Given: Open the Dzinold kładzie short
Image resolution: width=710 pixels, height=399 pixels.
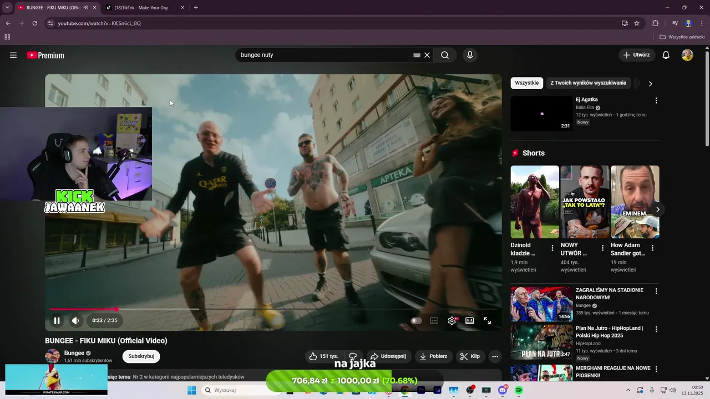Looking at the screenshot, I should click(535, 202).
